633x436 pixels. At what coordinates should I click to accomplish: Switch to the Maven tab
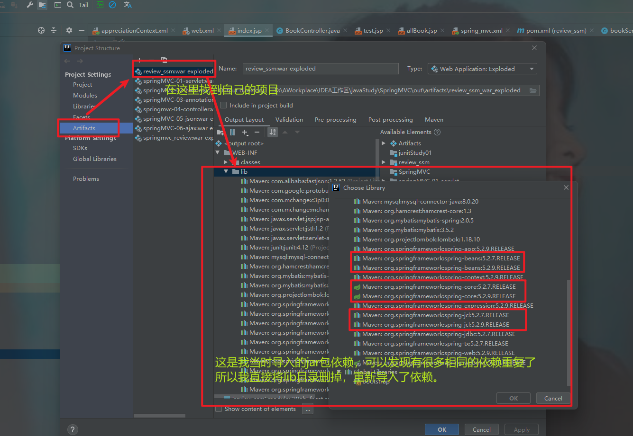(434, 120)
